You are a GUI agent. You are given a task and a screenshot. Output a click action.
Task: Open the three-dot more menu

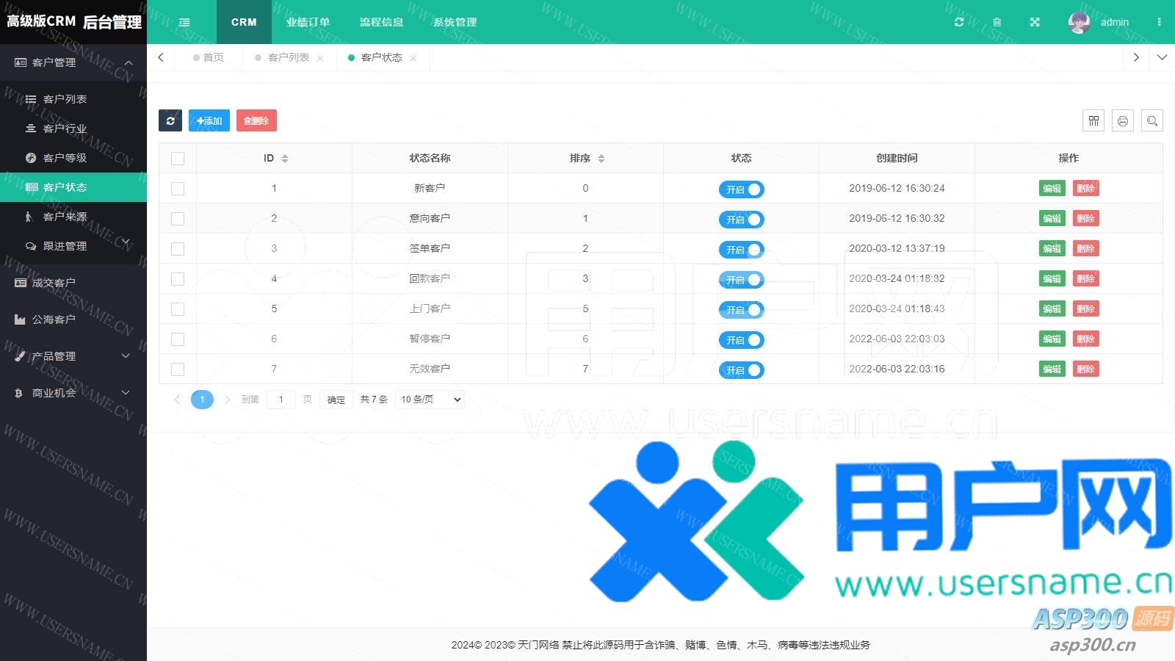coord(1159,22)
